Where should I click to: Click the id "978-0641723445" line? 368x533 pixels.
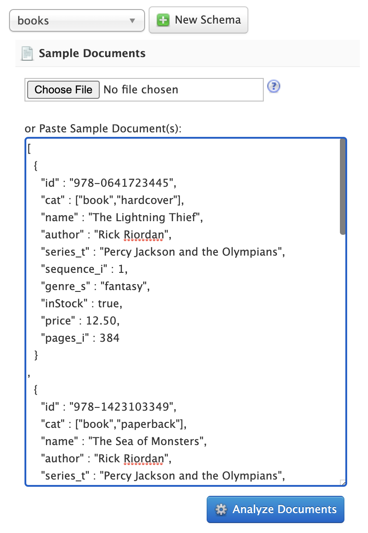[108, 183]
